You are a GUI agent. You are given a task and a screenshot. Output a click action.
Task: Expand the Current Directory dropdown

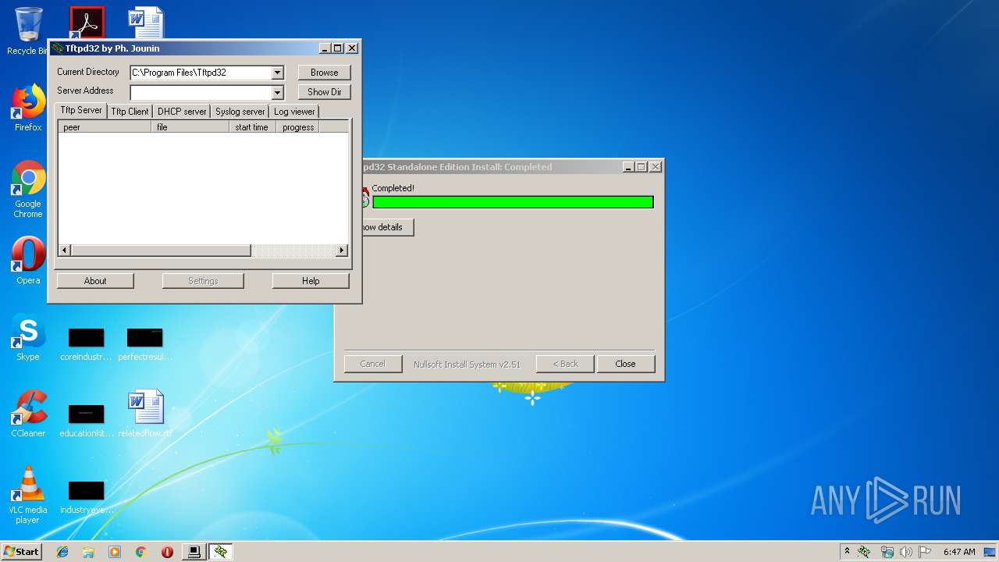click(277, 73)
